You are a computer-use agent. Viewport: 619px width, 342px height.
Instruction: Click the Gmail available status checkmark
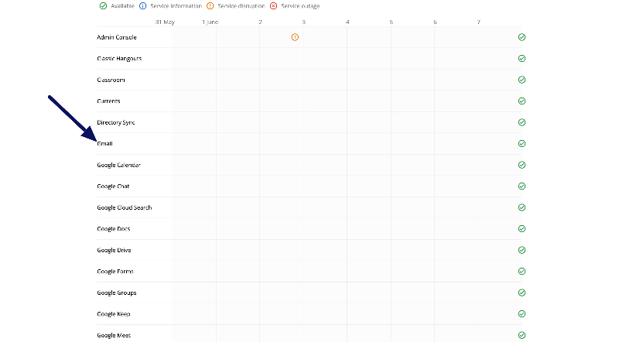click(522, 144)
